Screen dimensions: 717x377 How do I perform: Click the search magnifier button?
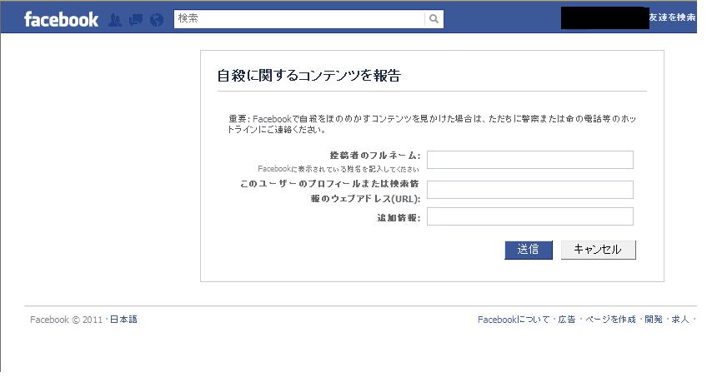pos(434,18)
